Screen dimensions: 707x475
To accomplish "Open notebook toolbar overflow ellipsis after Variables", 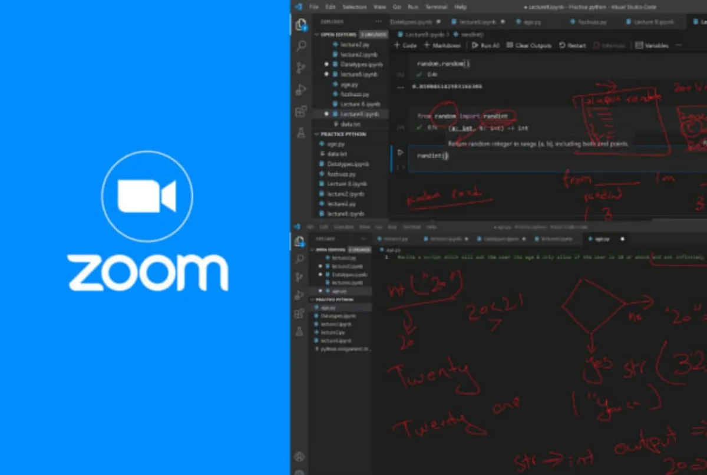I will coord(678,45).
